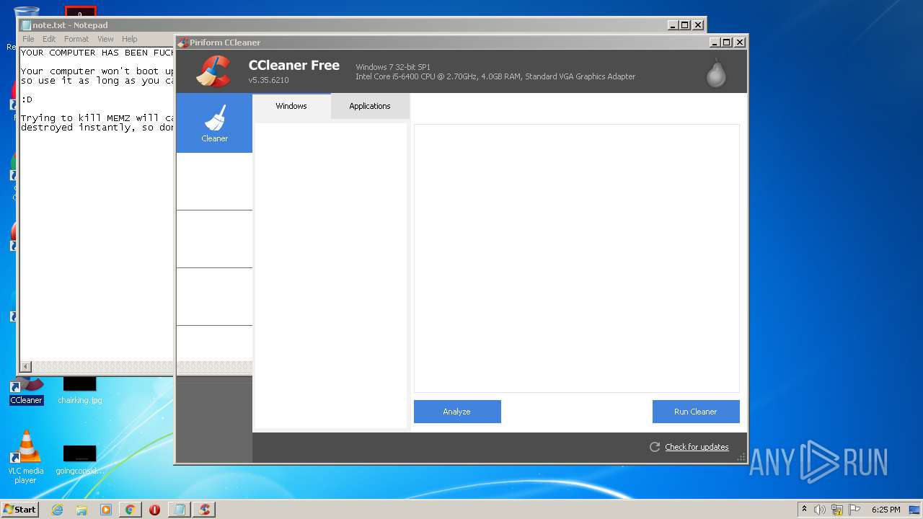923x519 pixels.
Task: Open the Cleaner section in CCleaner sidebar
Action: (x=214, y=123)
